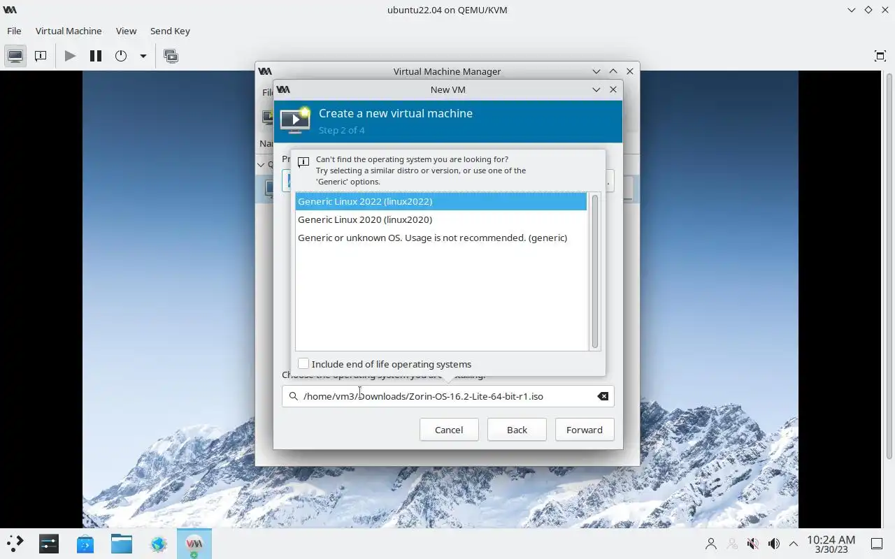Click Virtual Machine Manager taskbar entry
Viewport: 895px width, 559px height.
[194, 544]
